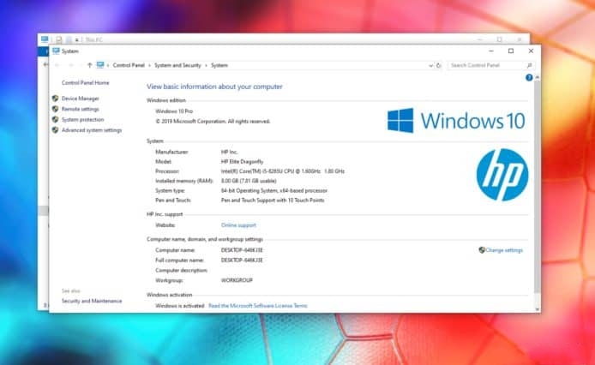Click the back arrow in This PC window

(x=45, y=65)
